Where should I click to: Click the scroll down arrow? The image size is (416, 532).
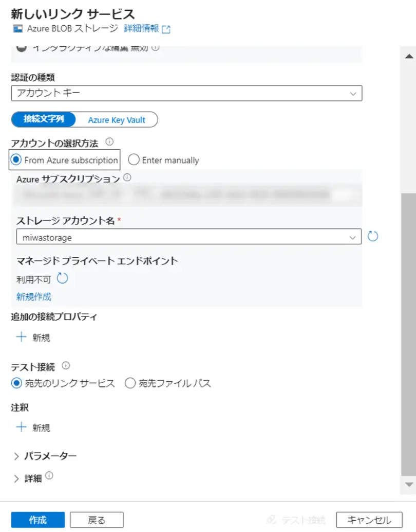(x=409, y=485)
